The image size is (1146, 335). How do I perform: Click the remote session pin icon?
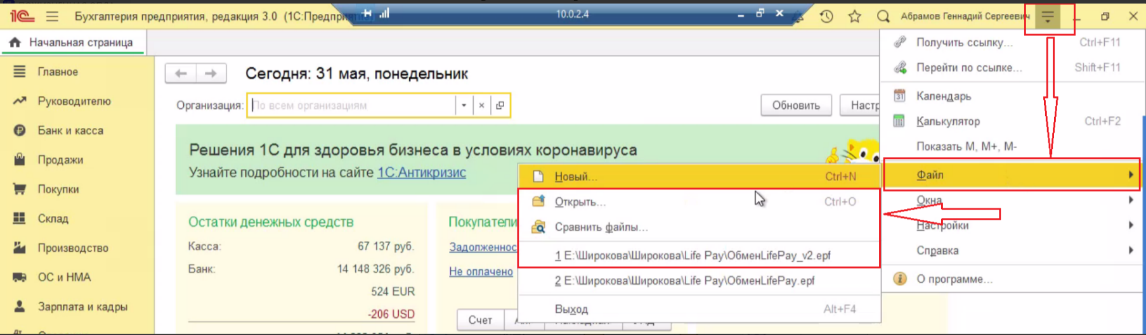tap(367, 13)
